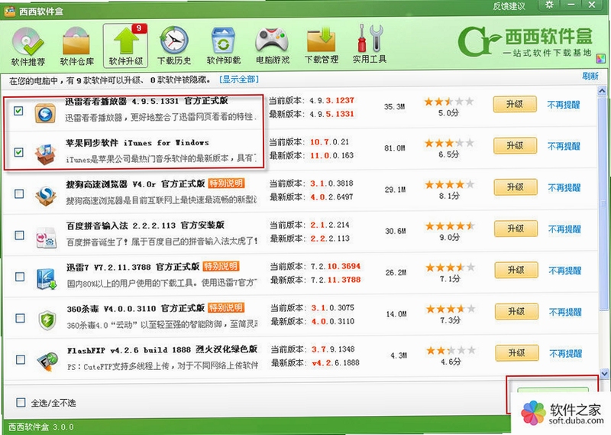The height and width of the screenshot is (435, 611).
Task: Click the iTunes app icon
Action: (45, 154)
